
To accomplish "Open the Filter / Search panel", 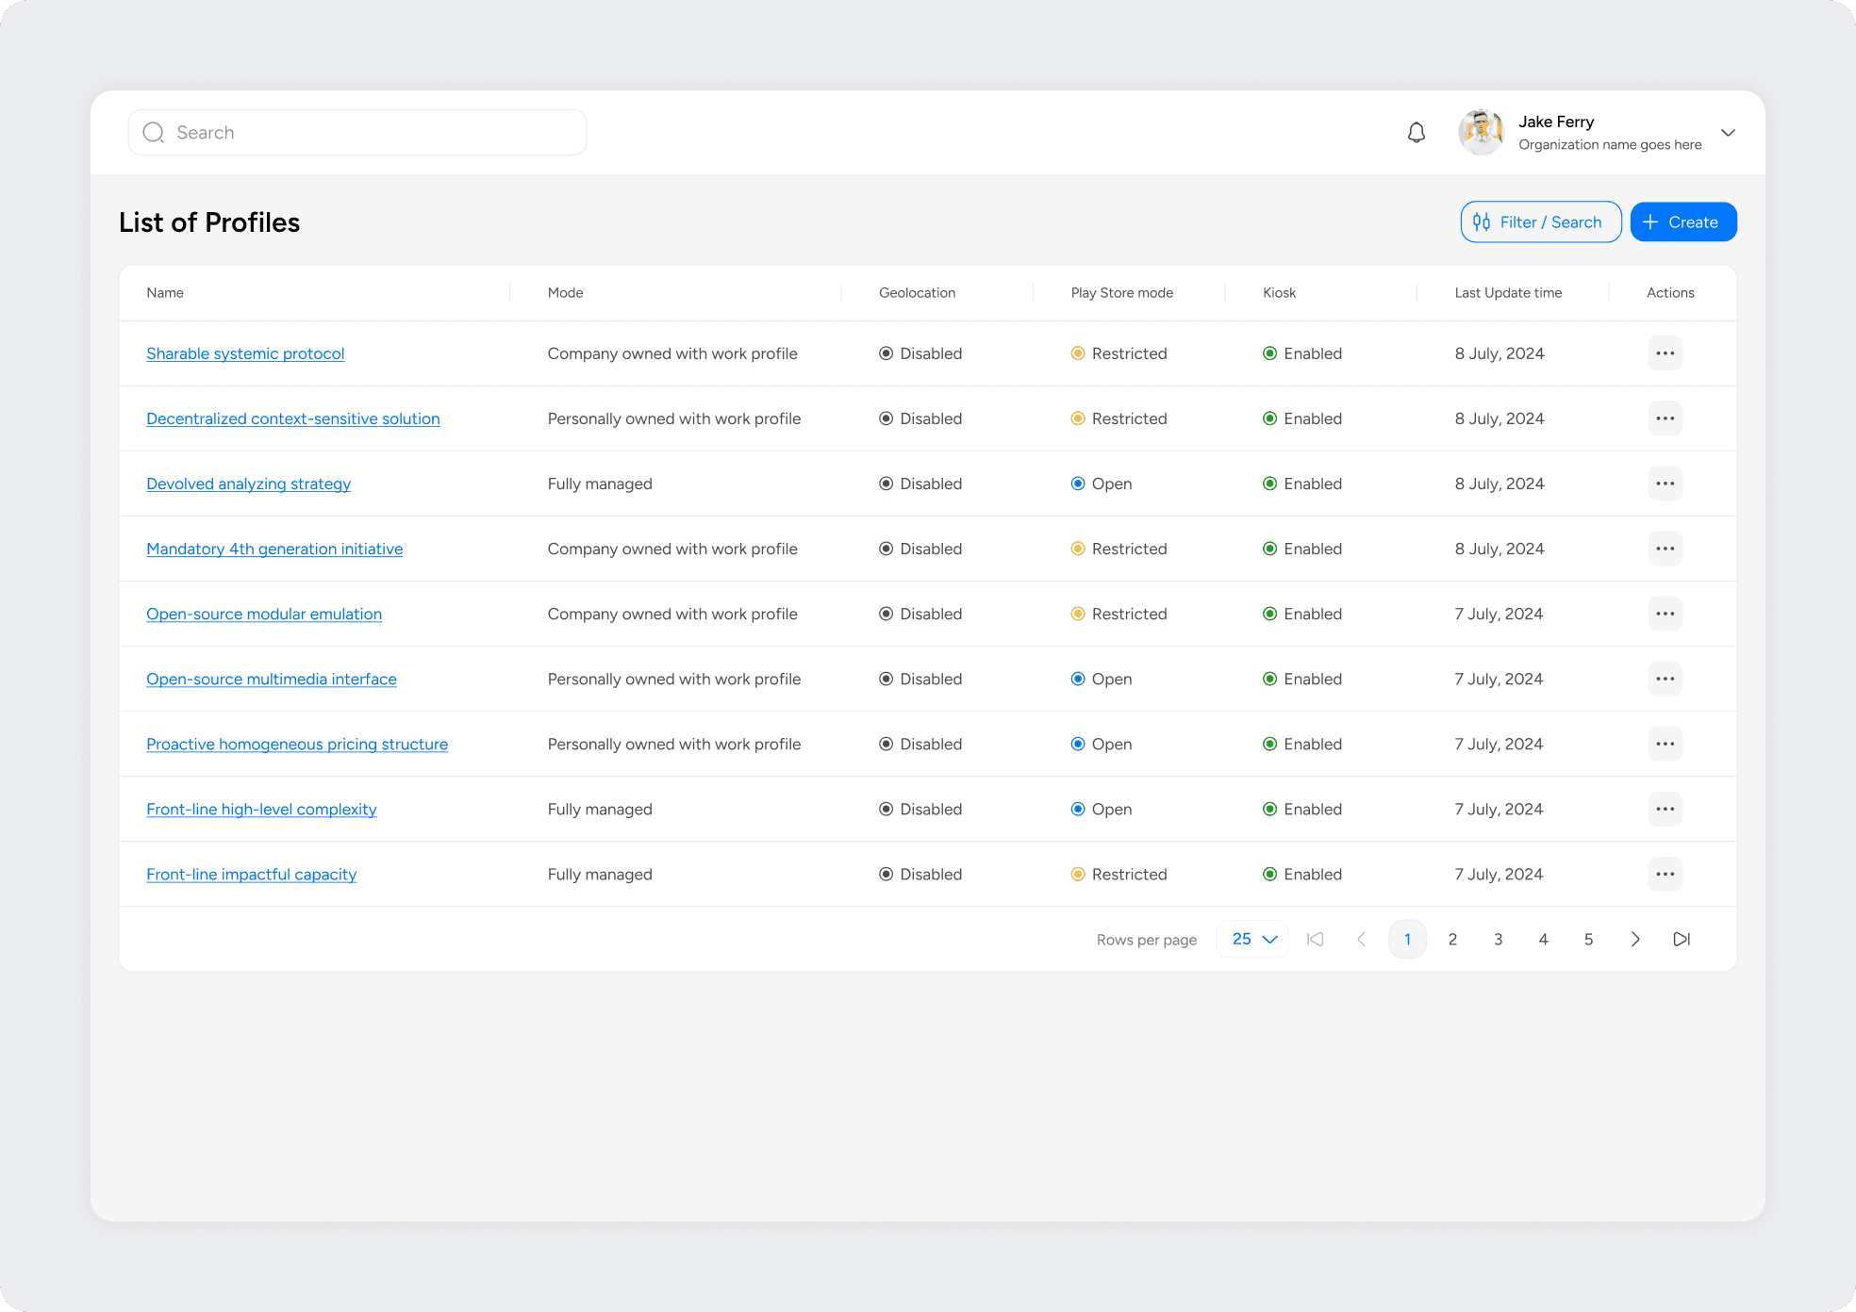I will (1540, 222).
